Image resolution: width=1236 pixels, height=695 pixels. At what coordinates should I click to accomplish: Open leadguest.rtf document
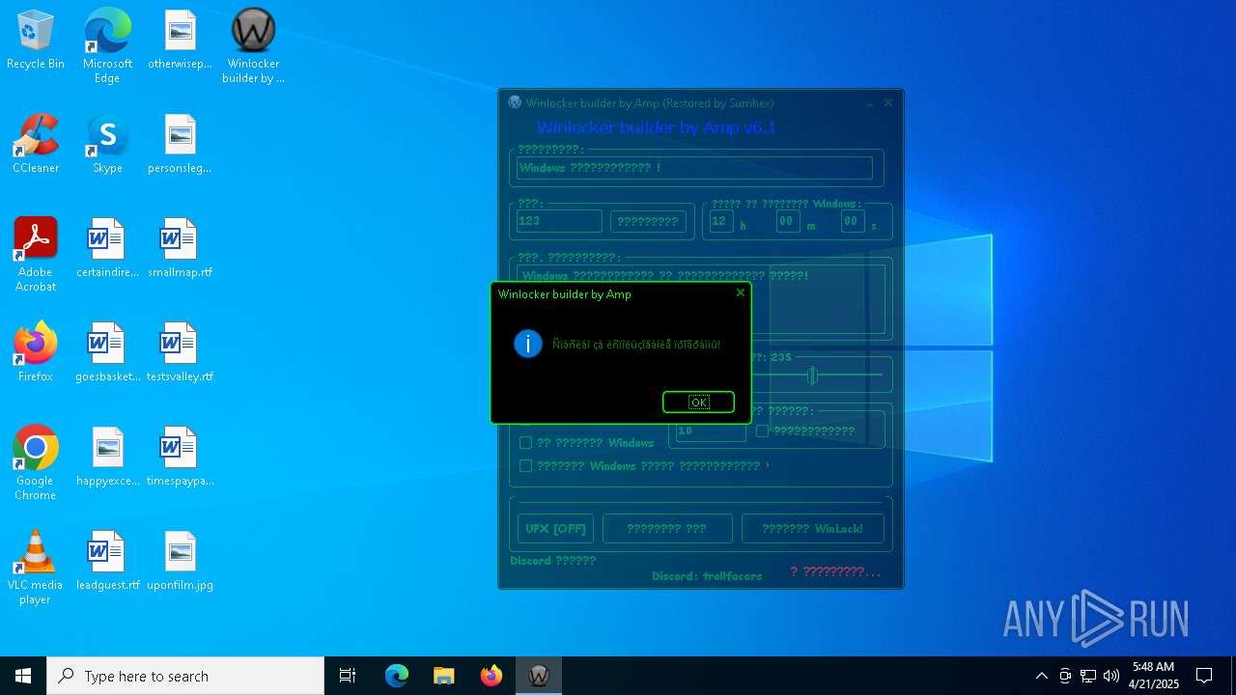(x=107, y=561)
